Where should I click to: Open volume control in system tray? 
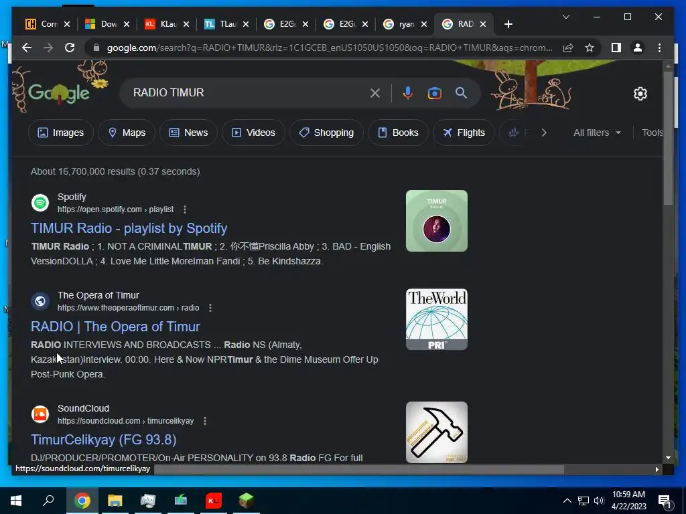coord(599,501)
